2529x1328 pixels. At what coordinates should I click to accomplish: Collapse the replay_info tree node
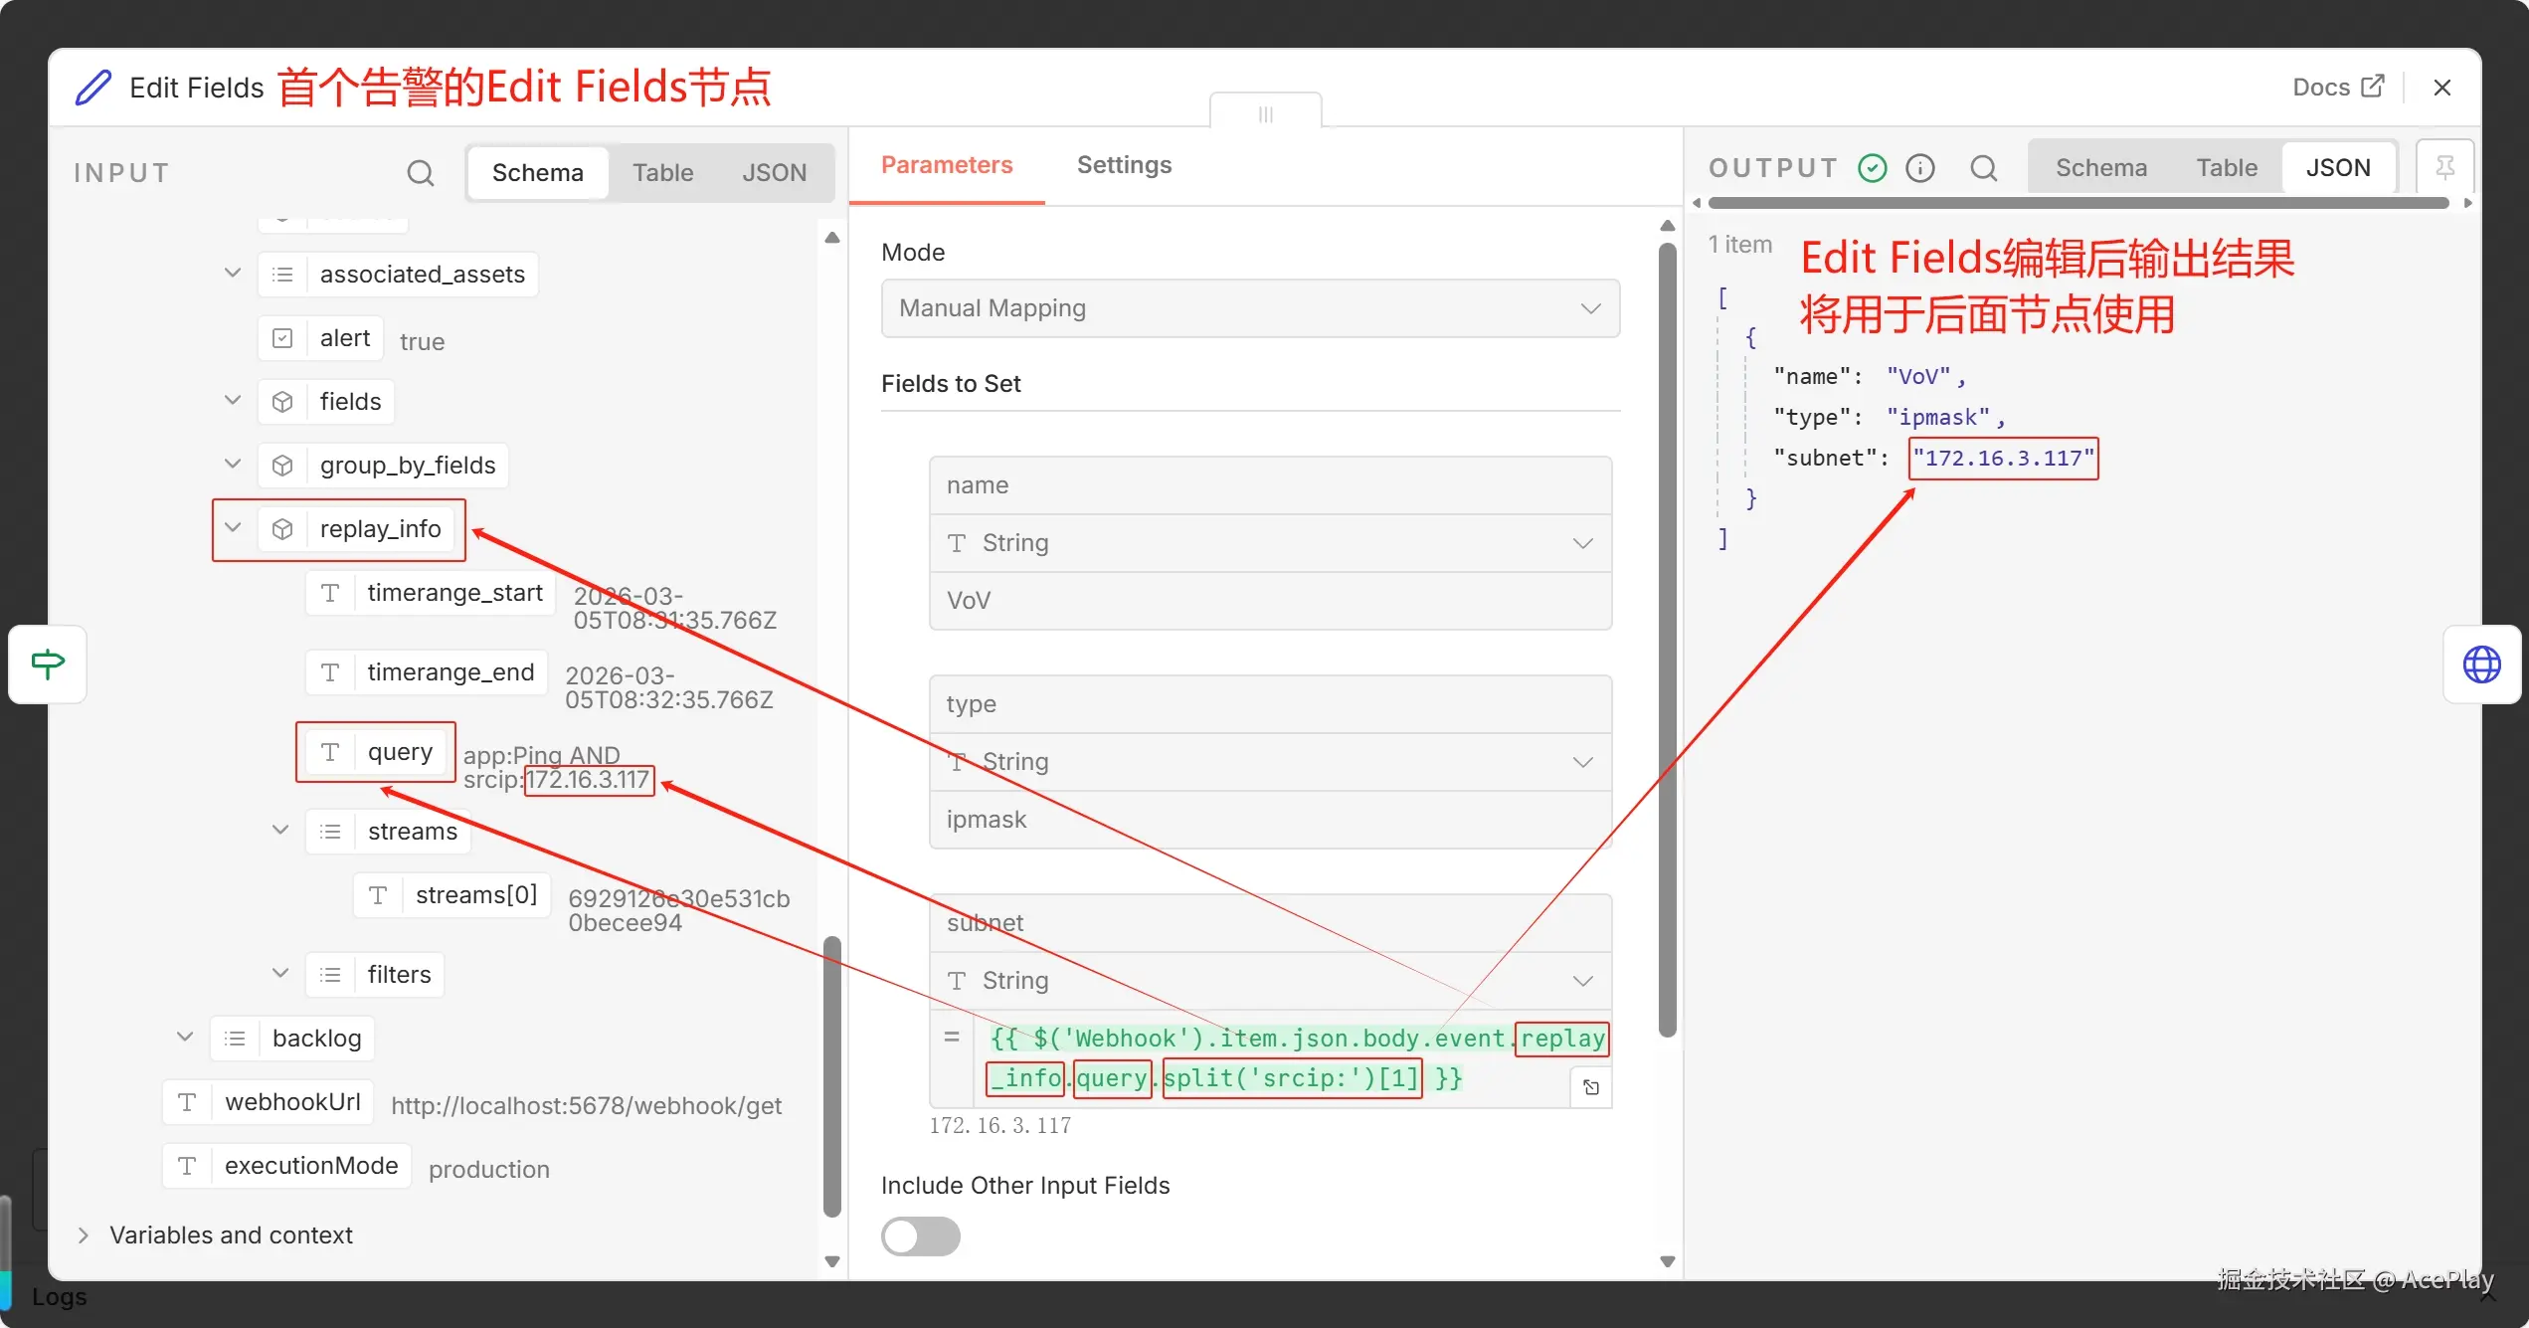pyautogui.click(x=233, y=528)
